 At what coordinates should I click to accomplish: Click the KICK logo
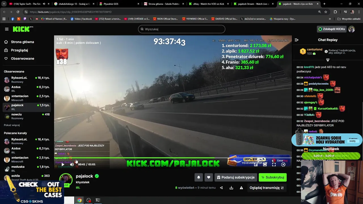tap(23, 29)
